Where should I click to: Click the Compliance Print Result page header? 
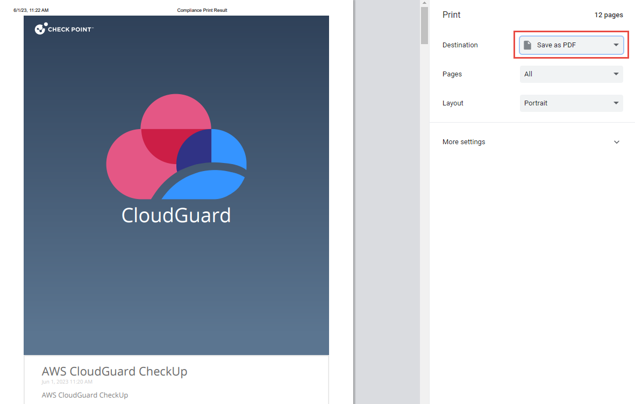click(x=202, y=10)
